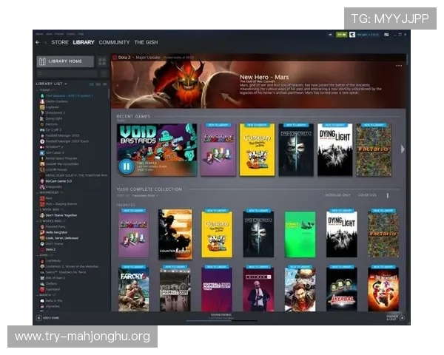Open Friends & Chat icon at bottom right
The image size is (444, 355).
point(402,318)
